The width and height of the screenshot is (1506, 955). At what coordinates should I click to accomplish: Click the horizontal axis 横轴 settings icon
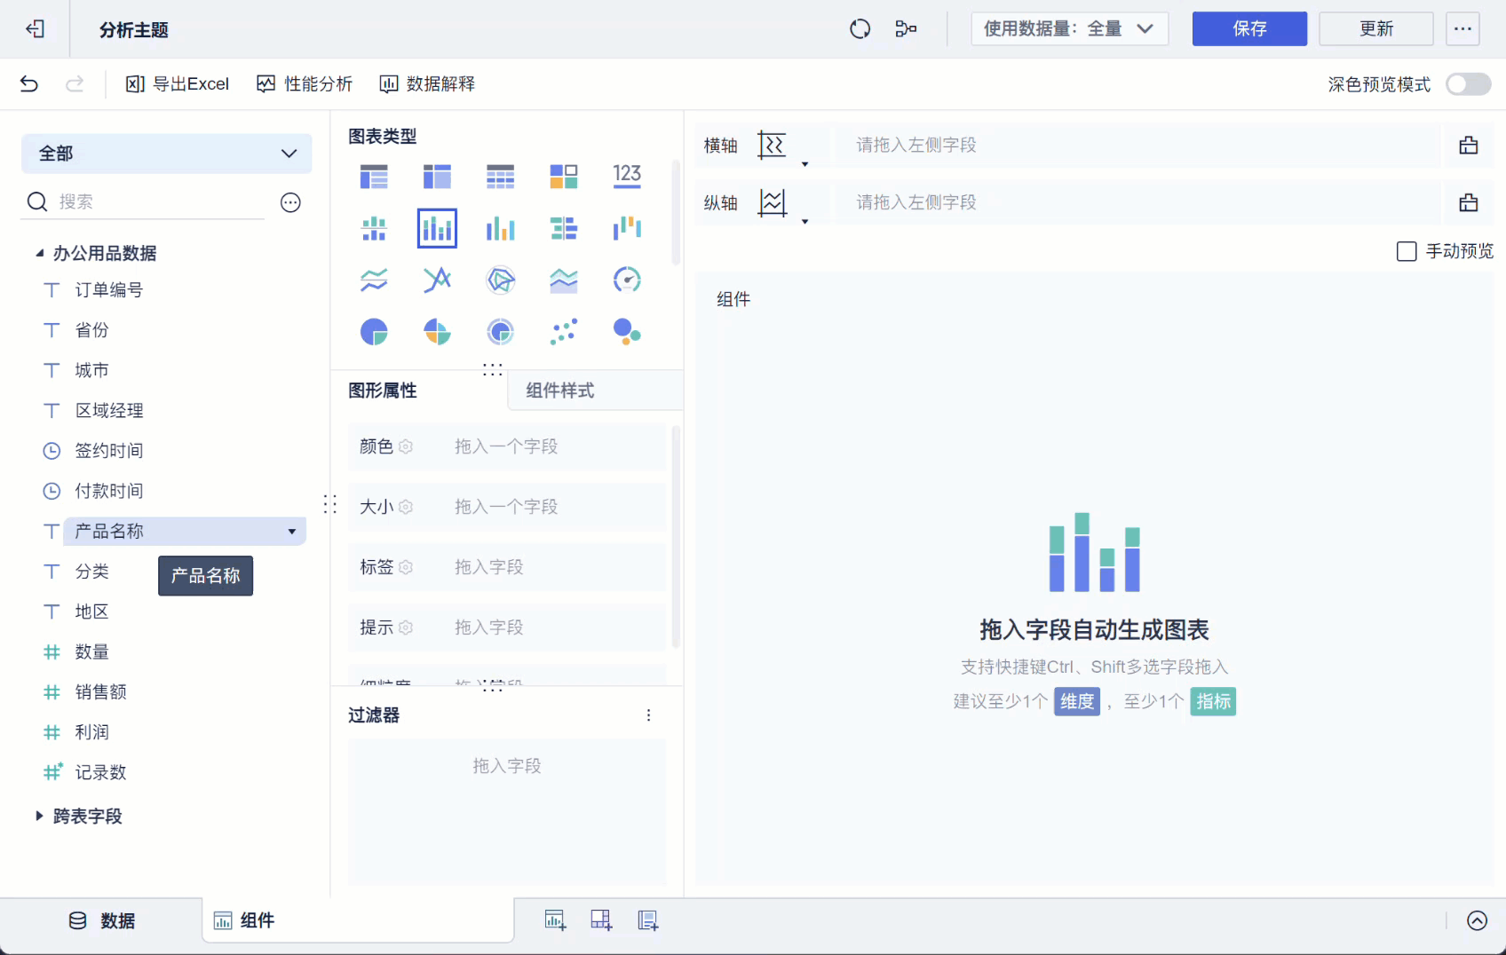click(x=772, y=145)
